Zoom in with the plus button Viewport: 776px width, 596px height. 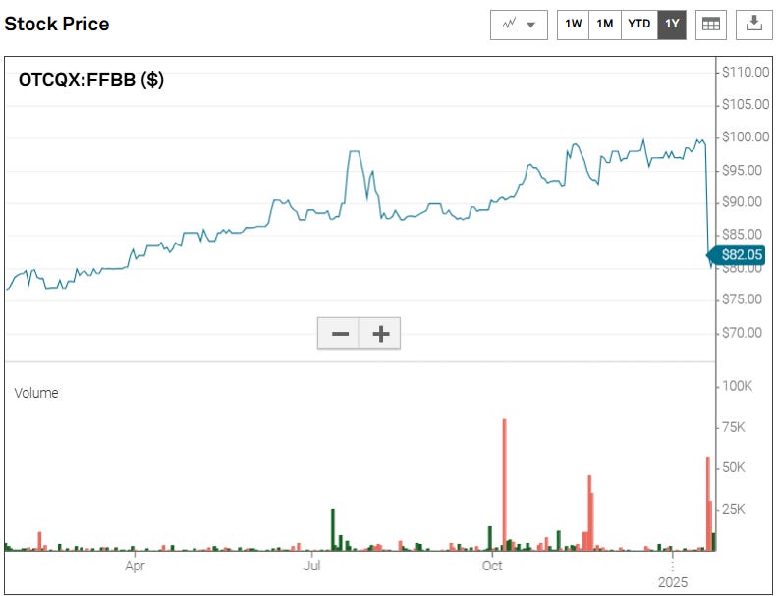point(379,334)
